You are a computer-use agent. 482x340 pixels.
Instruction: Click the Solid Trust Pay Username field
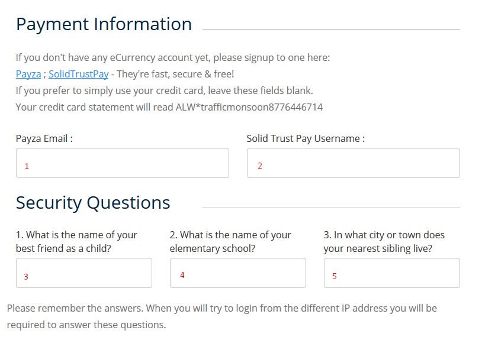tap(353, 163)
